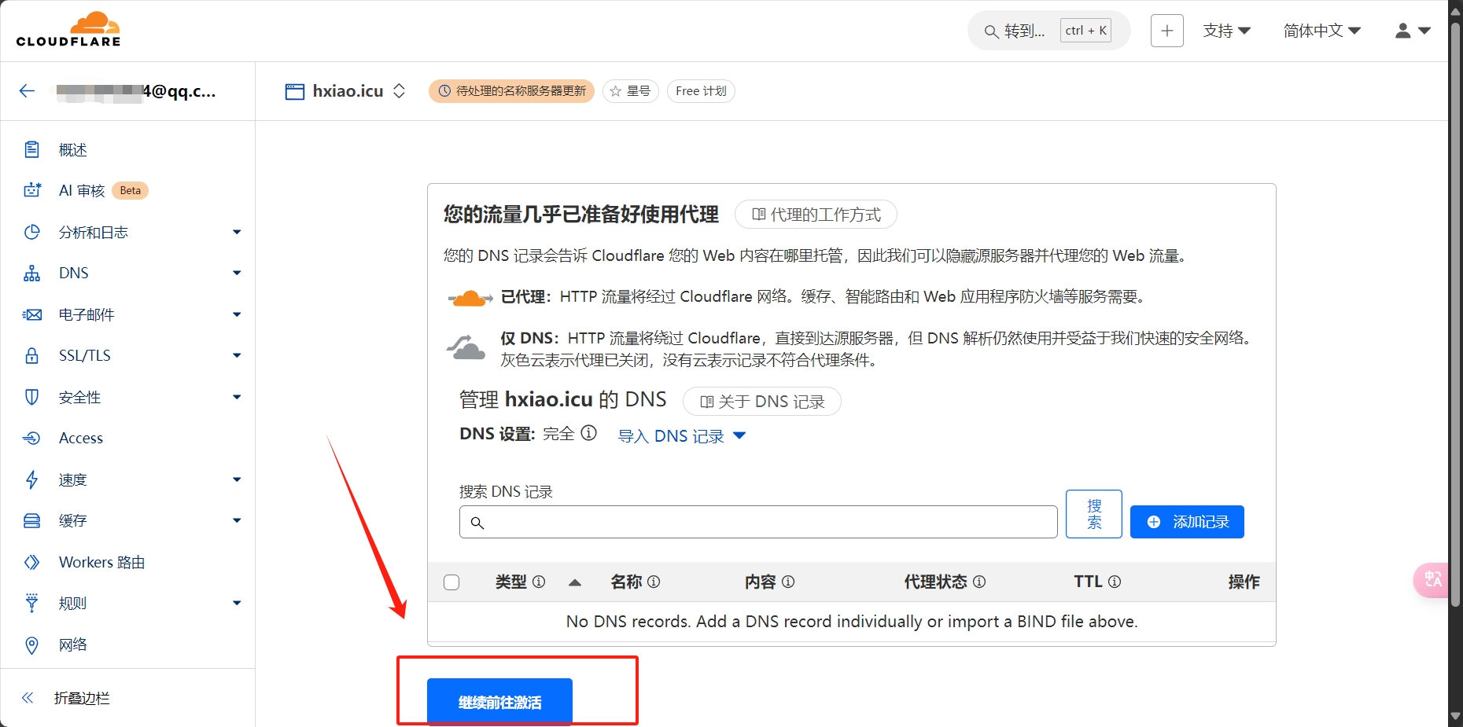Expand the 电子邮件 submenu arrow

[x=237, y=314]
